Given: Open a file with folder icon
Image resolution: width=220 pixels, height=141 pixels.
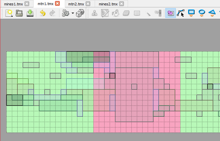Looking at the screenshot, I should [19, 13].
